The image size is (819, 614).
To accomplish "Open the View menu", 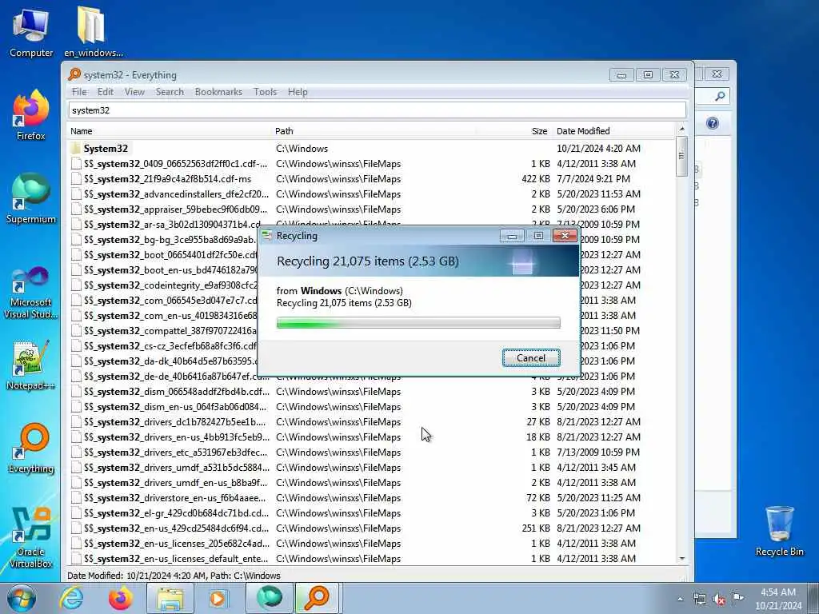I will click(134, 92).
